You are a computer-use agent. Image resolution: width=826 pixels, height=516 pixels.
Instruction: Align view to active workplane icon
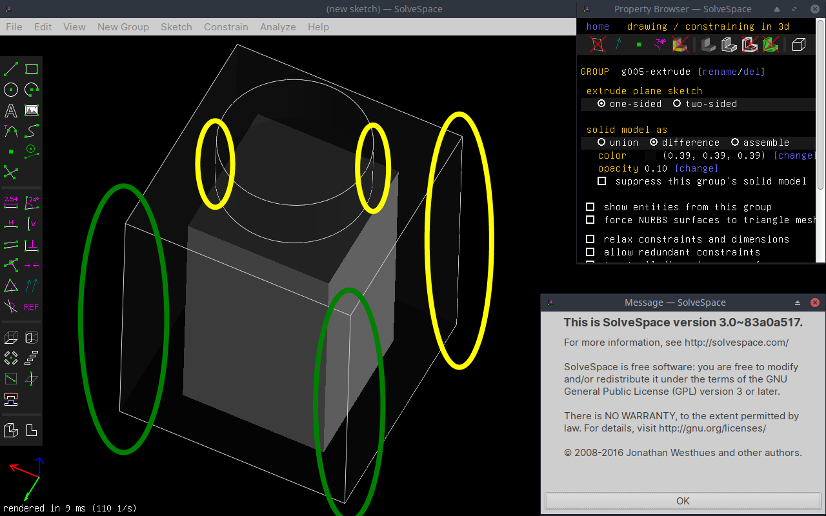(32, 430)
